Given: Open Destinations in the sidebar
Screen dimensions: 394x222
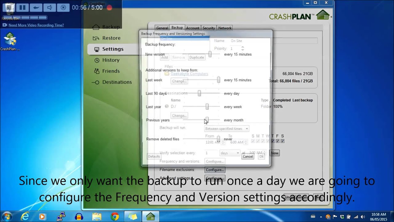Looking at the screenshot, I should [113, 82].
